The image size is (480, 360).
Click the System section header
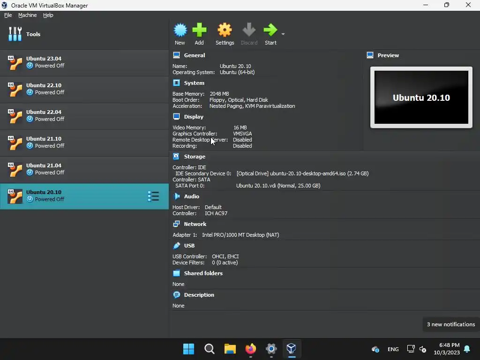(x=194, y=83)
